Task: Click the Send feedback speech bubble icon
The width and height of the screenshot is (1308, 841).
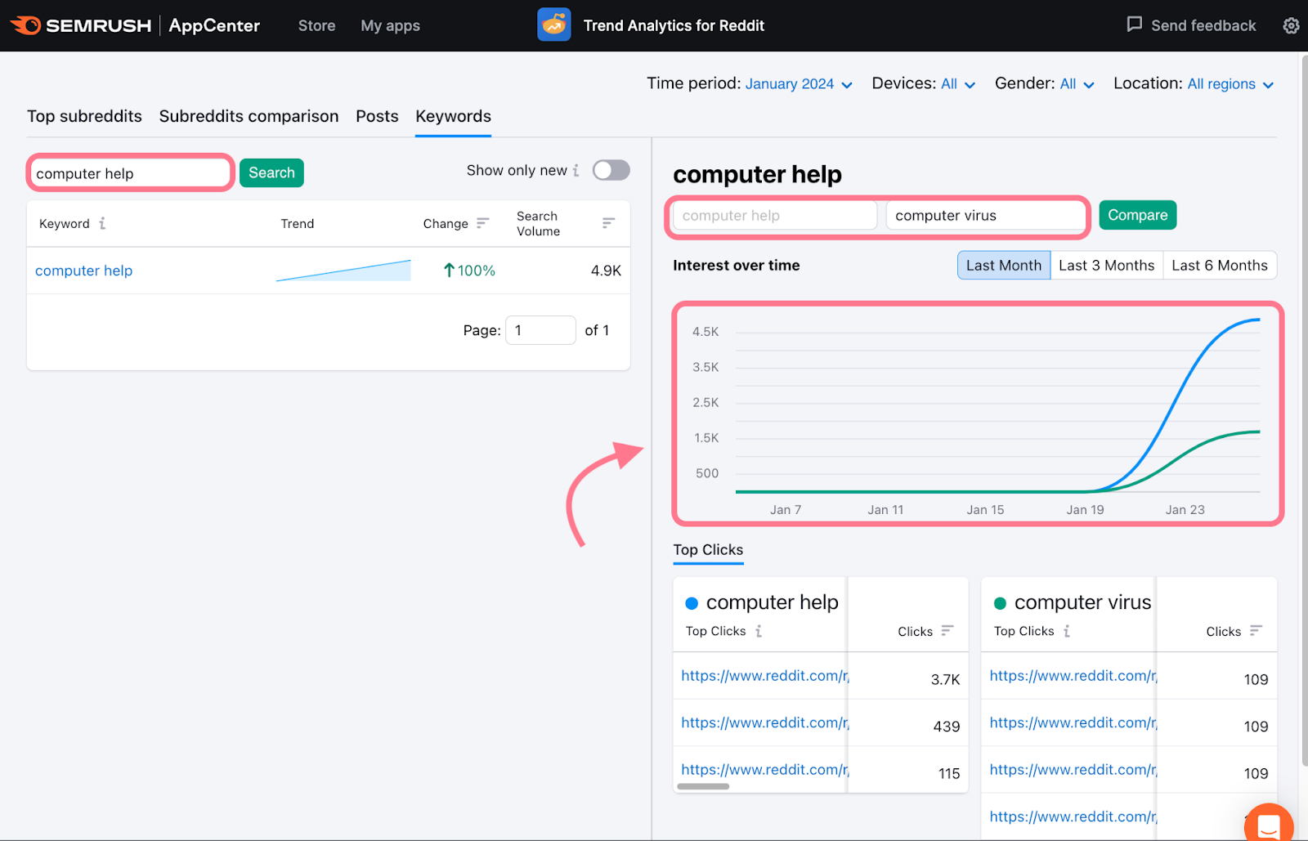Action: pos(1134,25)
